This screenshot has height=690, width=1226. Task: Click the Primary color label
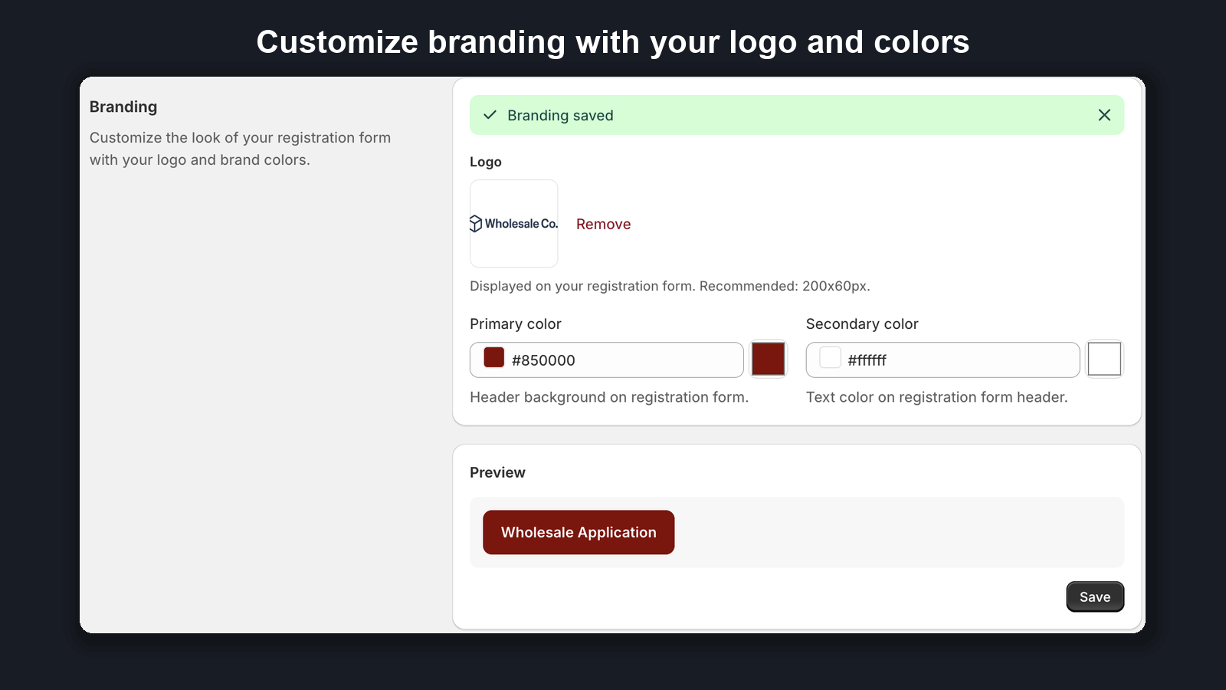click(x=516, y=324)
